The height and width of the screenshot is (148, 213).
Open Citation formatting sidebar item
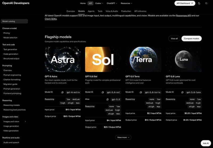coord(12,79)
